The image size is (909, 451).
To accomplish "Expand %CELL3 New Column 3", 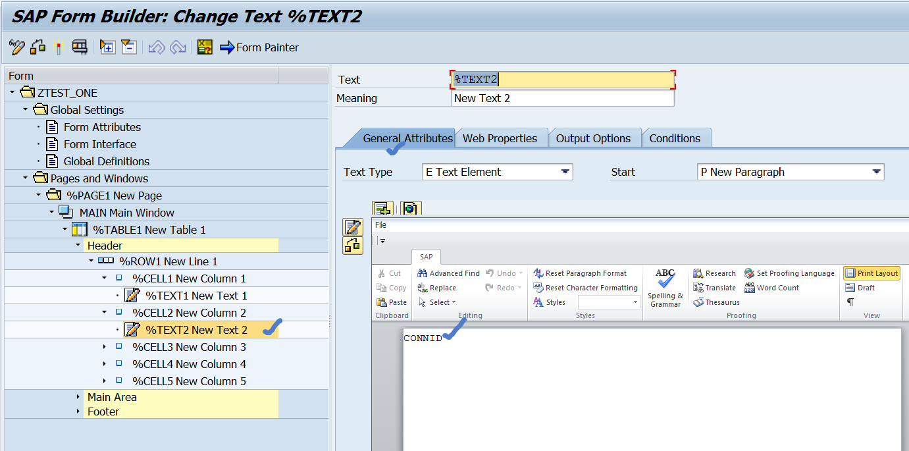I will (x=104, y=347).
